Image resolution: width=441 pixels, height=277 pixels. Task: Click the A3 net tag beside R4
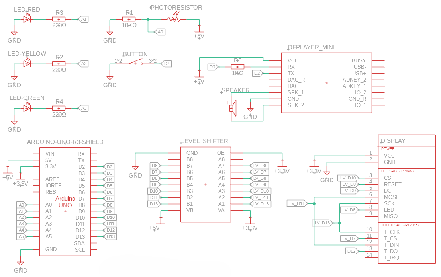(x=83, y=108)
